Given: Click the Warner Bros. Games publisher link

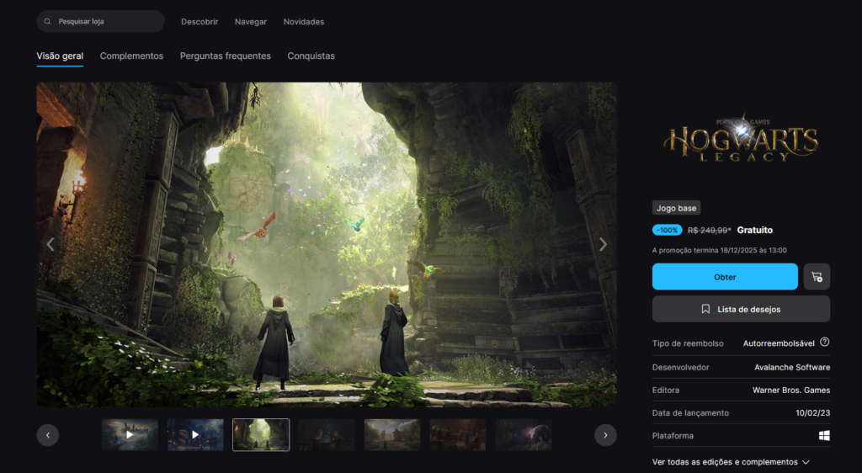Looking at the screenshot, I should coord(791,390).
